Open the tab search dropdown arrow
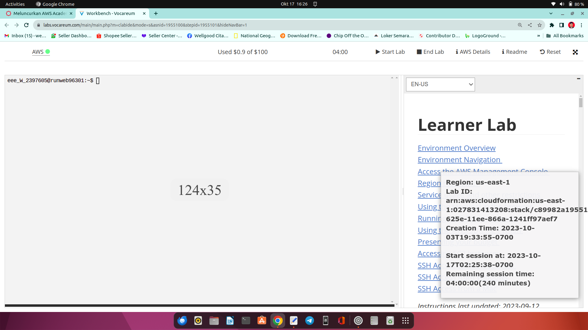588x330 pixels. point(551,13)
